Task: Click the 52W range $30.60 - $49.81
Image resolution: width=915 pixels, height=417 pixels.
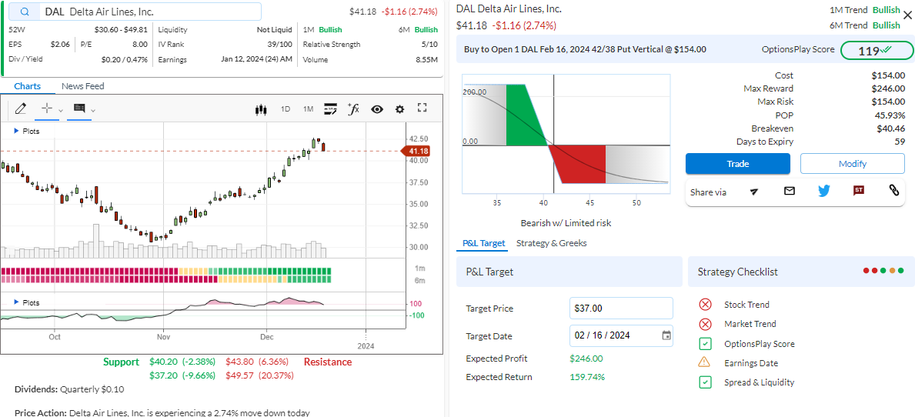Action: pyautogui.click(x=121, y=29)
